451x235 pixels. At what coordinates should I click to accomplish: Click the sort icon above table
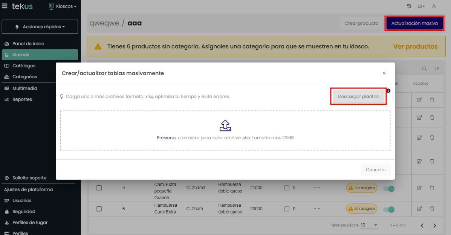pos(437,69)
